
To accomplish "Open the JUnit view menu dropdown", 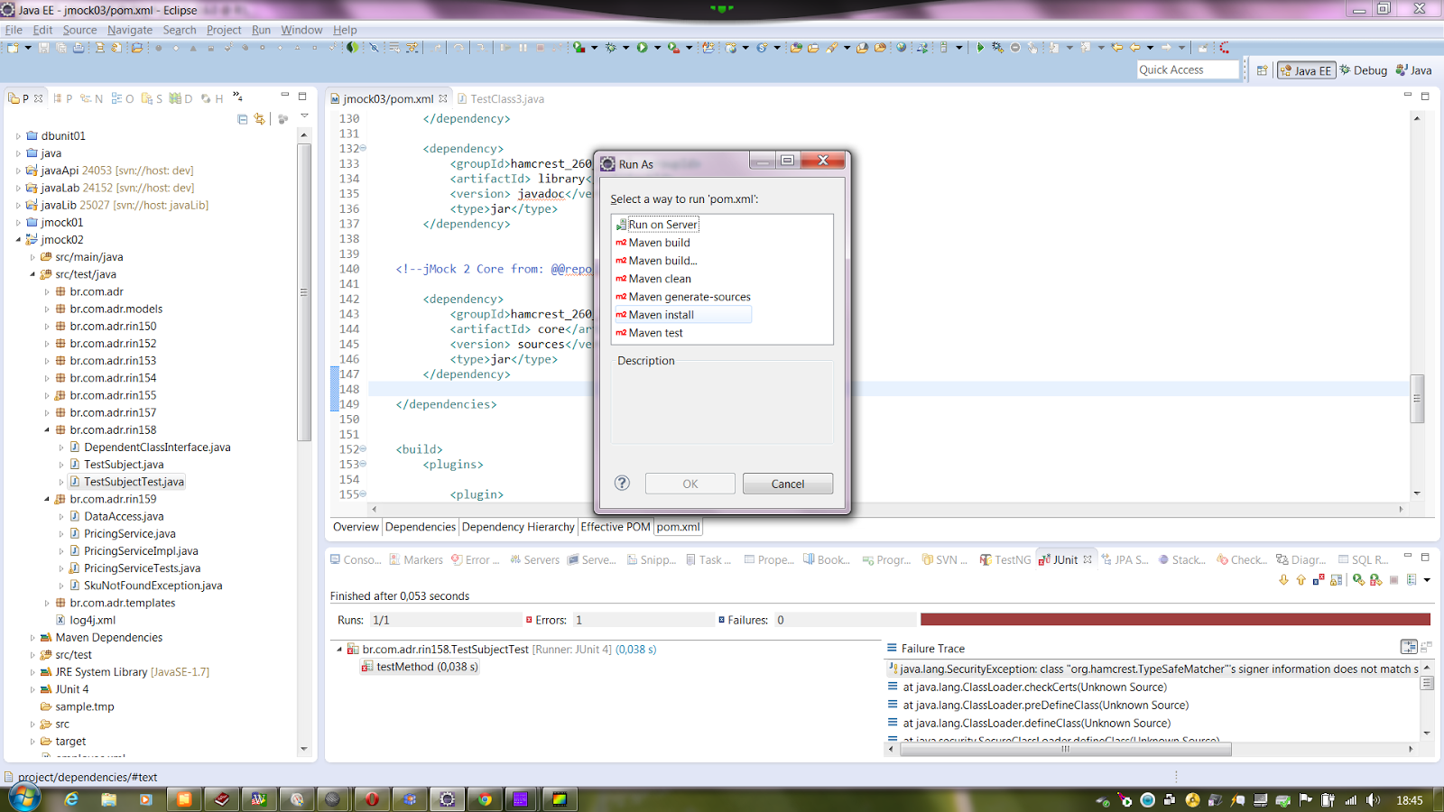I will coord(1427,580).
